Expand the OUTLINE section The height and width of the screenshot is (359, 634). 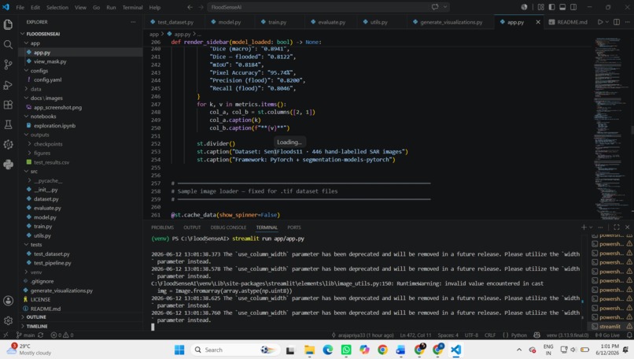tap(36, 317)
